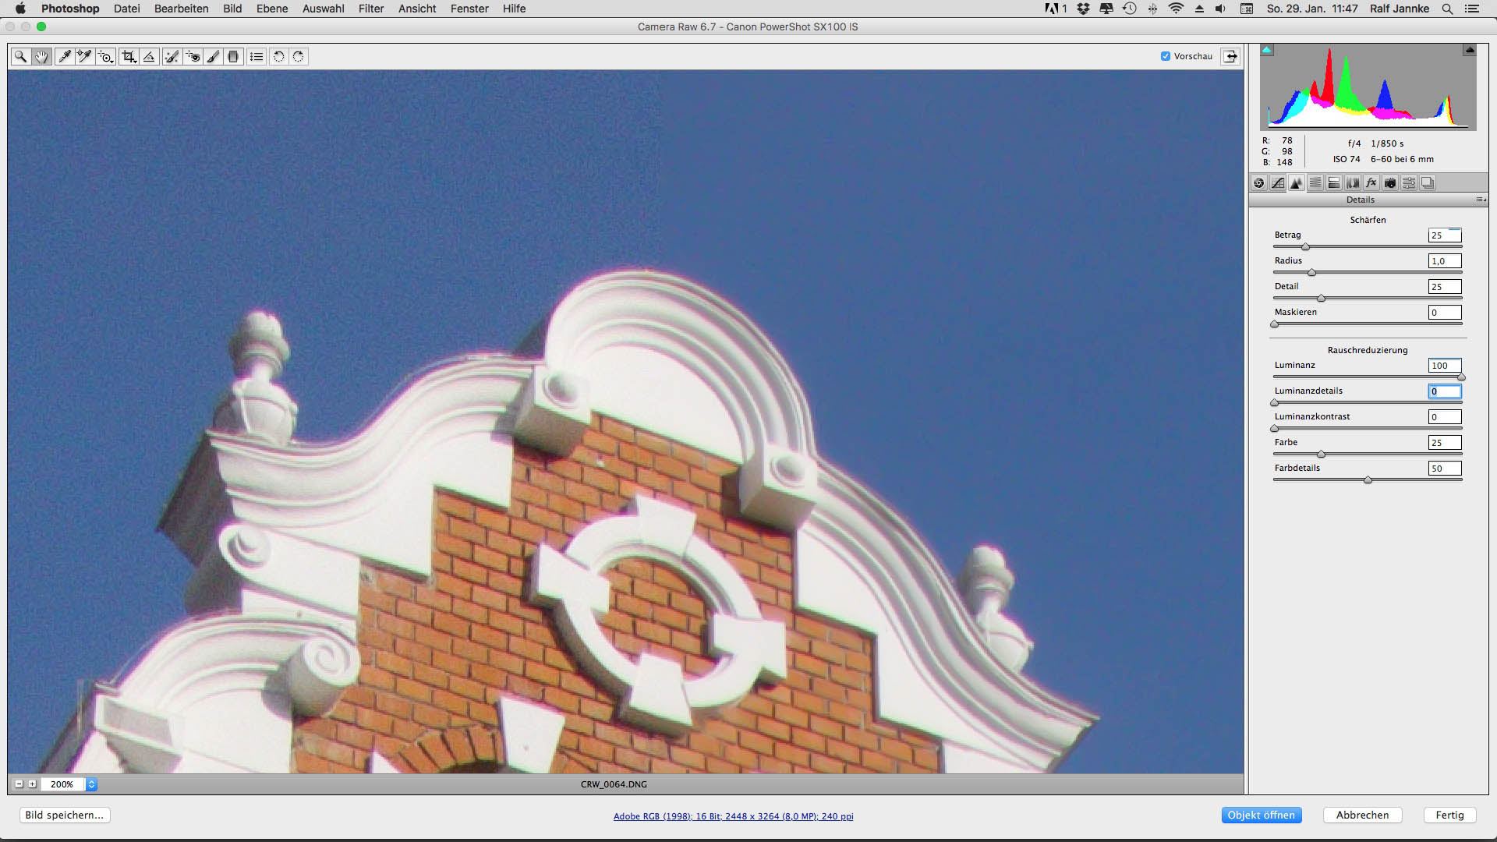The image size is (1497, 842).
Task: Select the Adjustment Brush tool
Action: coord(212,56)
